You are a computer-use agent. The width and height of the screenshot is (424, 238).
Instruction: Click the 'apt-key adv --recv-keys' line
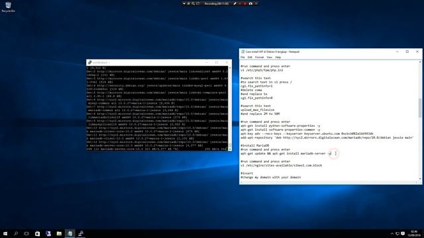coord(307,134)
